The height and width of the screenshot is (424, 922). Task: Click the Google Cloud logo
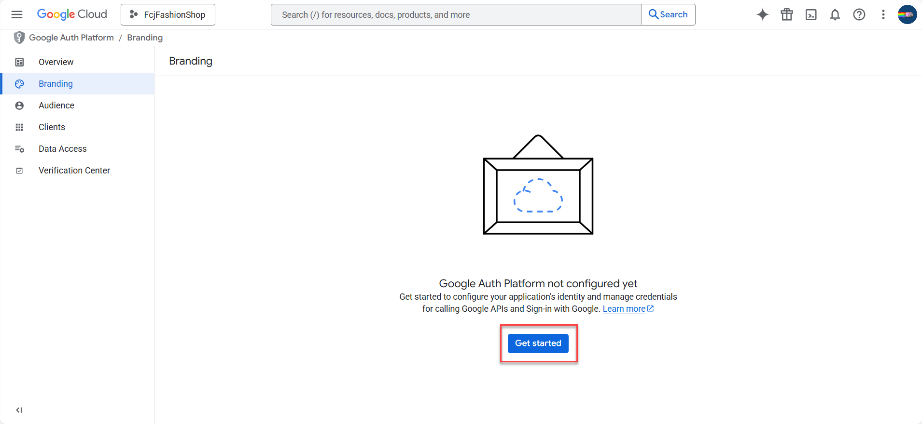tap(72, 14)
